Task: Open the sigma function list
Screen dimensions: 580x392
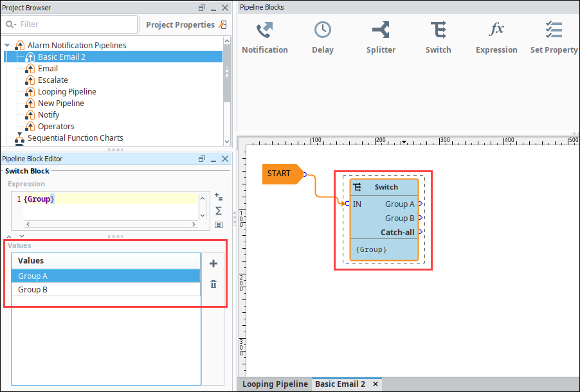Action: click(219, 211)
